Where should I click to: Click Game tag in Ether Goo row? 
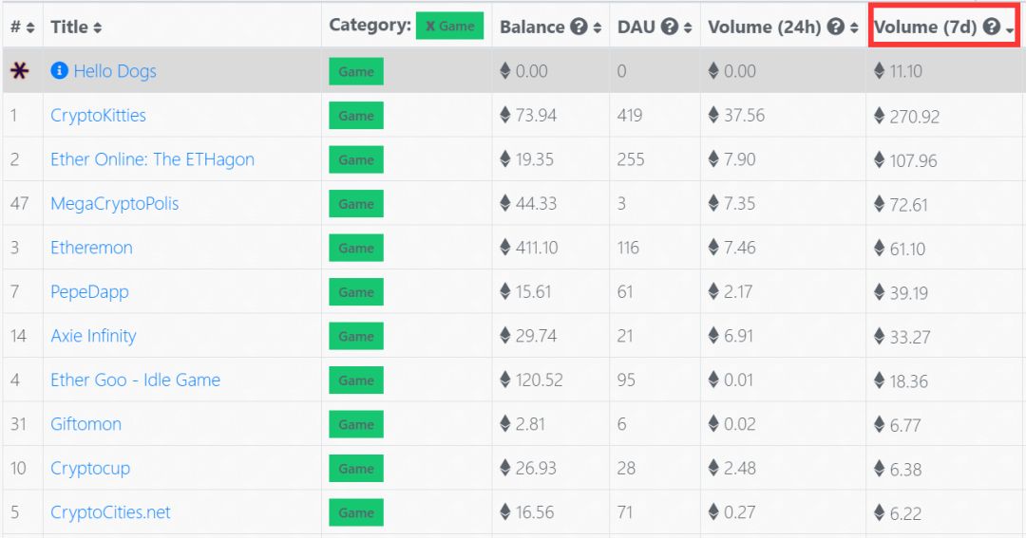coord(356,380)
